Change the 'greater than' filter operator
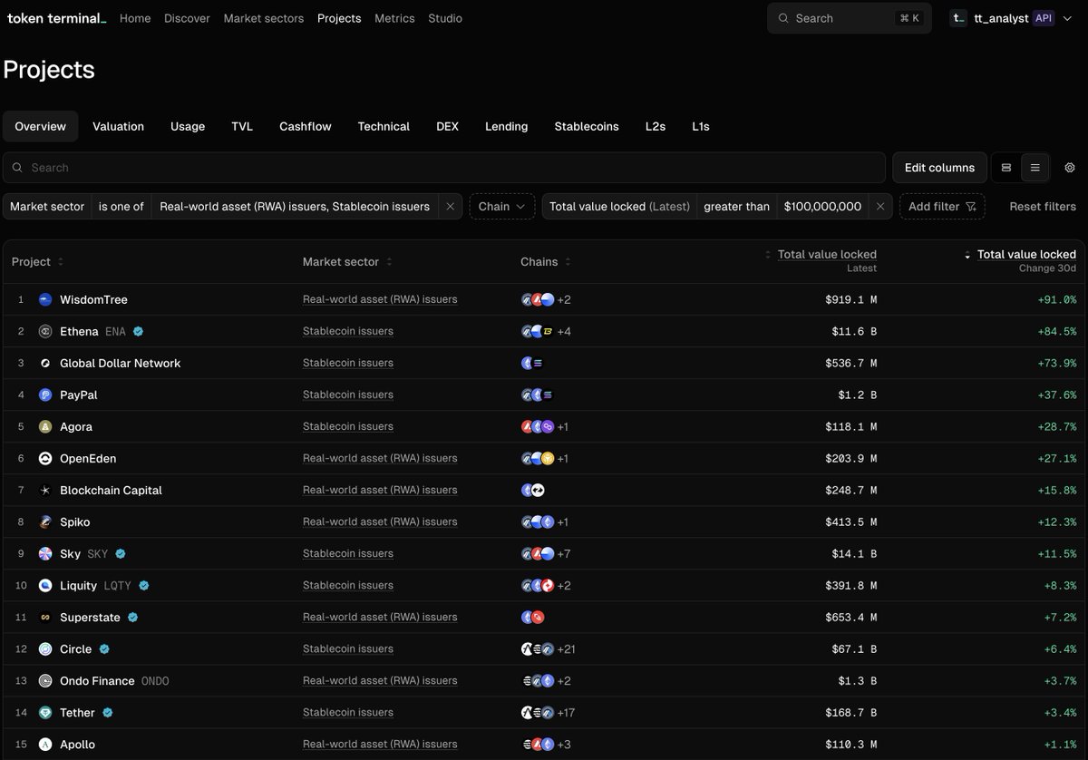Screen dimensions: 1088x760 (737, 207)
